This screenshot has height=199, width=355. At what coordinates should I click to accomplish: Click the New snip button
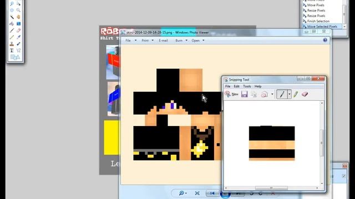(x=231, y=95)
